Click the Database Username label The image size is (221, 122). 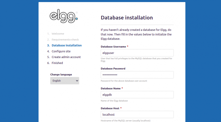coord(113,46)
